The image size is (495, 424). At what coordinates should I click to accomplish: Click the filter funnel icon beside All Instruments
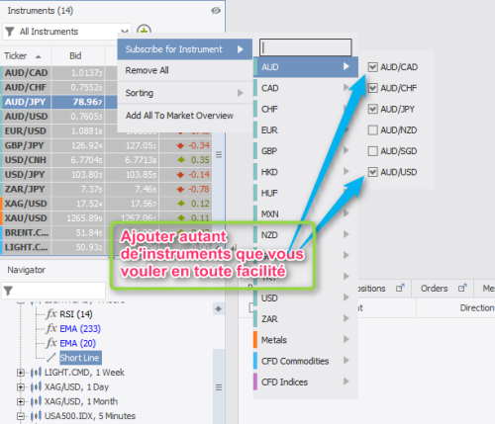pyautogui.click(x=10, y=32)
